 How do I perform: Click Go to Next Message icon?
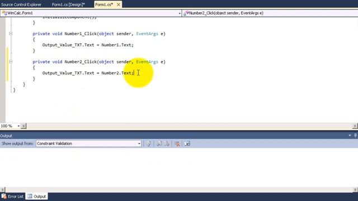[x=167, y=143]
